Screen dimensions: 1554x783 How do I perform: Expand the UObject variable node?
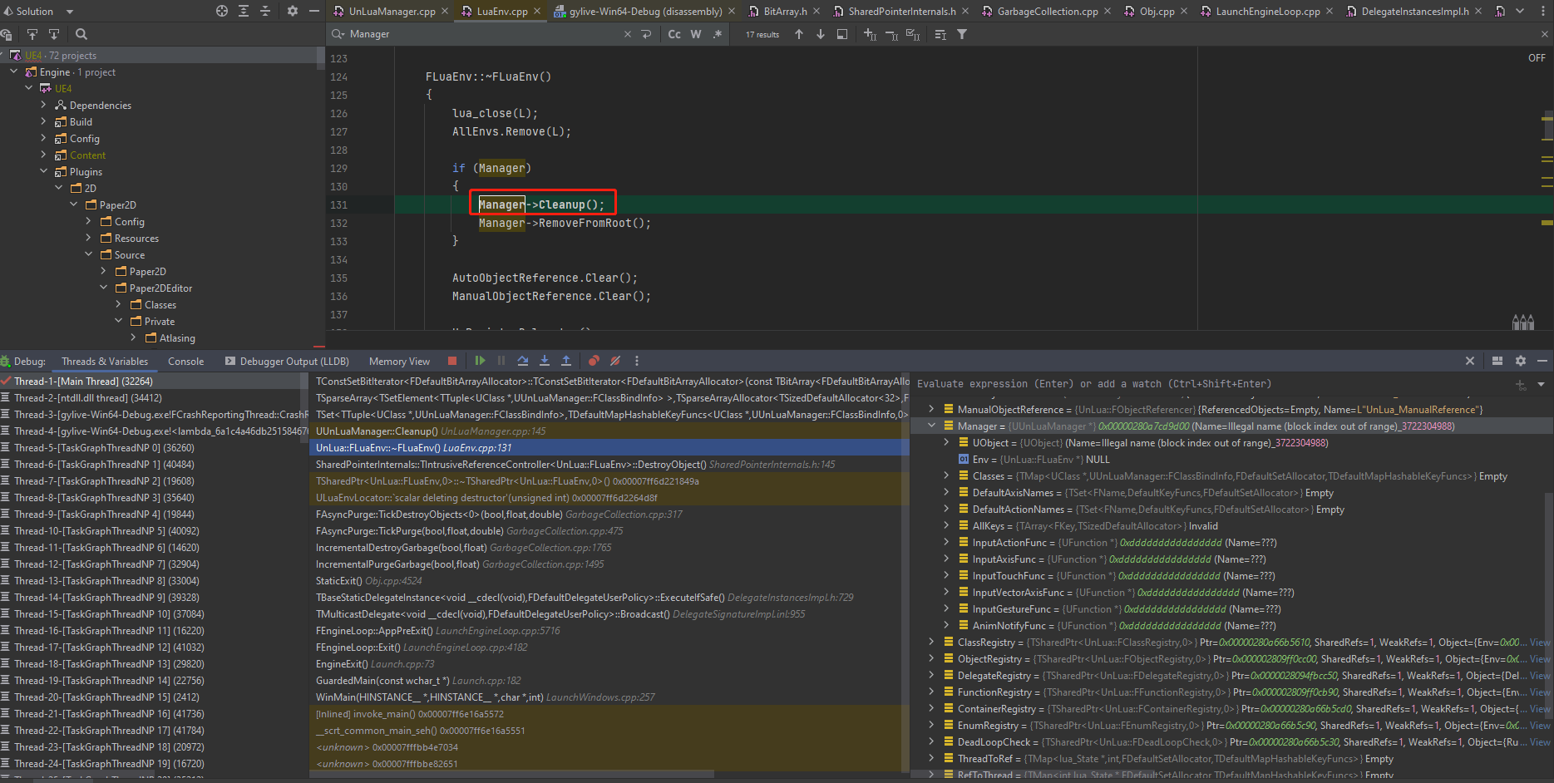[945, 442]
